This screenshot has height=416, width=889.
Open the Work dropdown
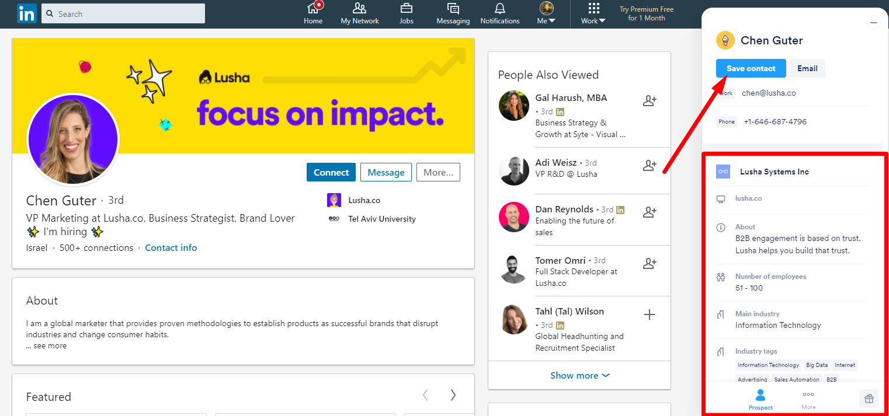click(592, 13)
